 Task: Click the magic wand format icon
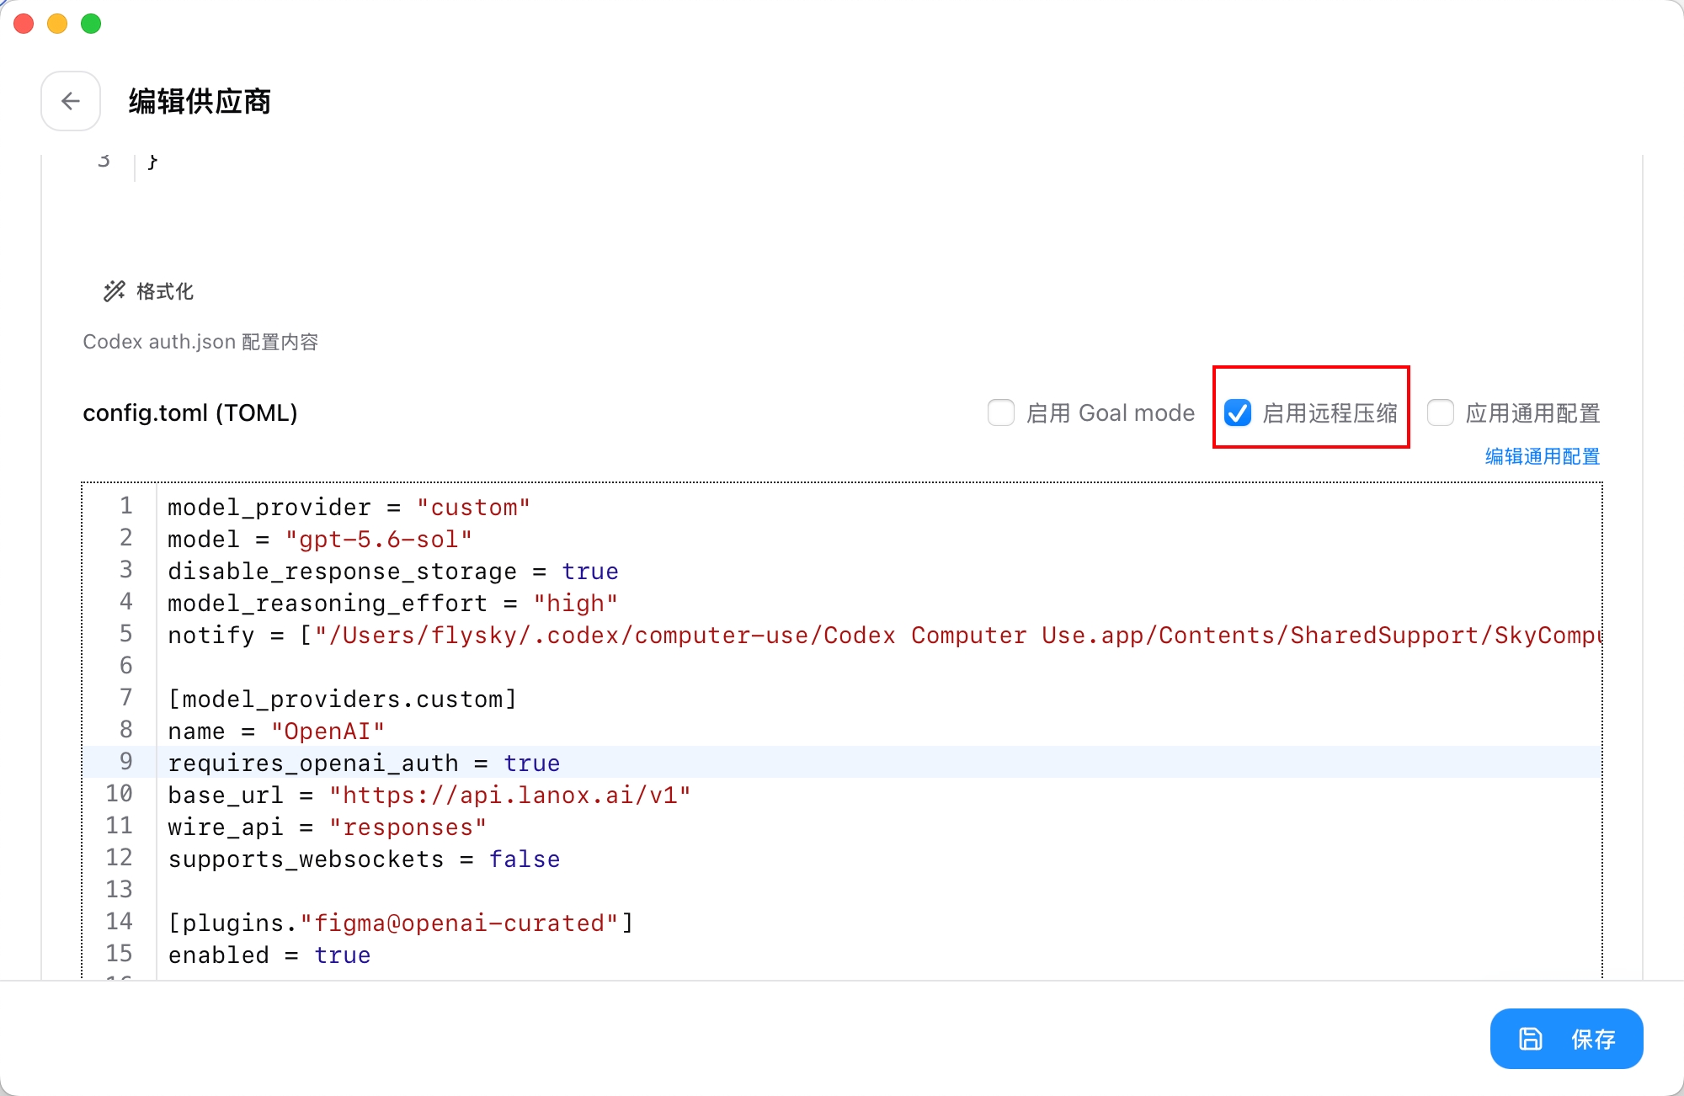(114, 291)
